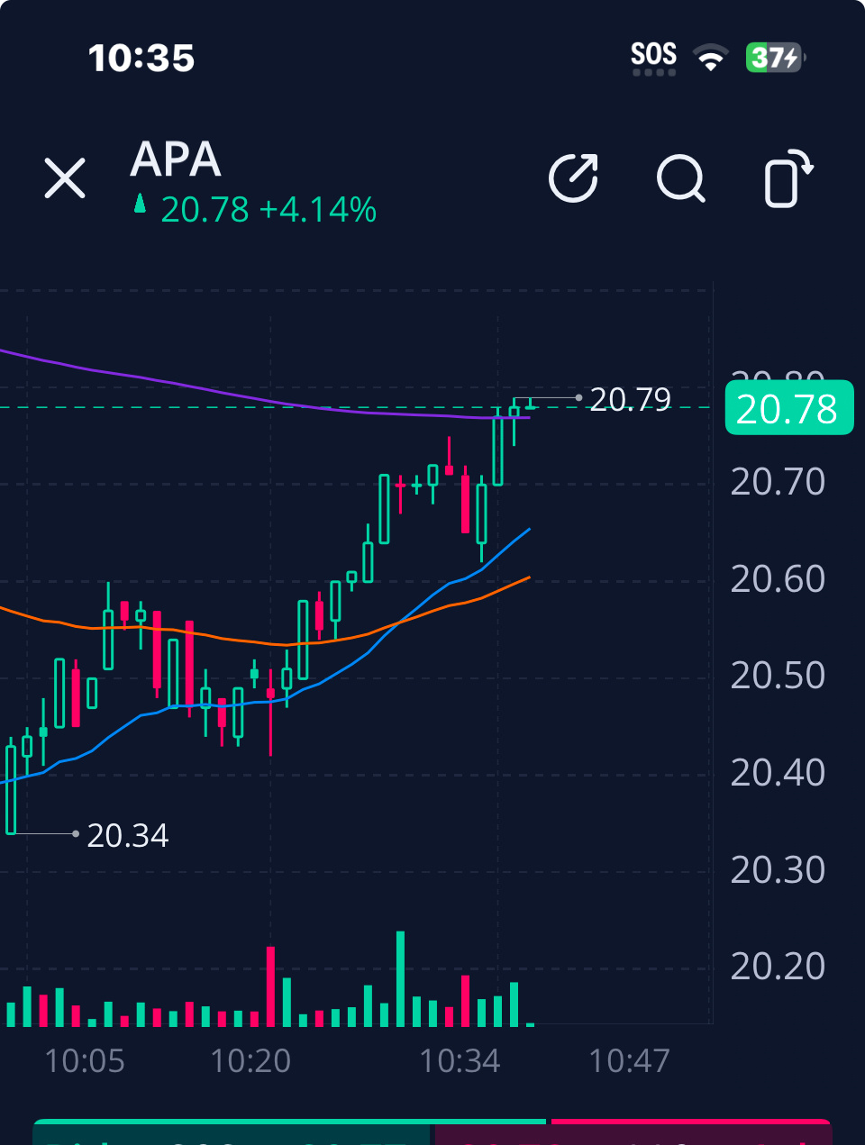Tap the APA ticker title
865x1145 pixels.
click(176, 160)
